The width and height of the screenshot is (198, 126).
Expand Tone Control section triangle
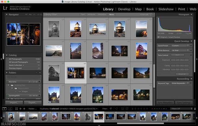click(x=191, y=55)
